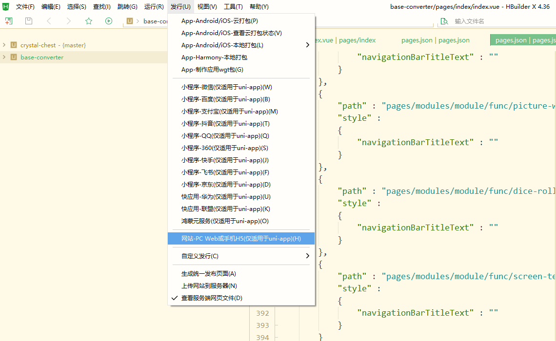Open the 自定义发行 submenu arrow
The width and height of the screenshot is (556, 341).
pyautogui.click(x=307, y=256)
